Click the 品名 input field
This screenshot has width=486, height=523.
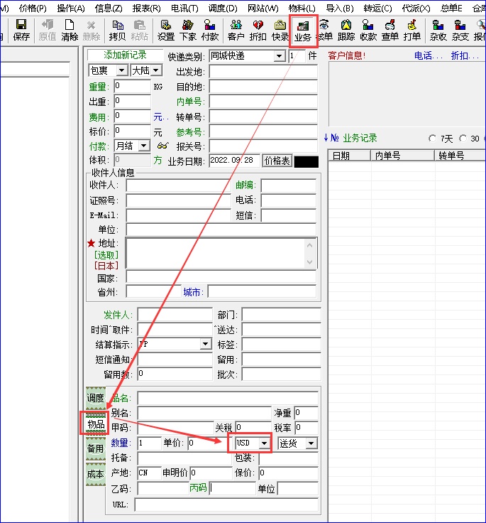[x=228, y=398]
